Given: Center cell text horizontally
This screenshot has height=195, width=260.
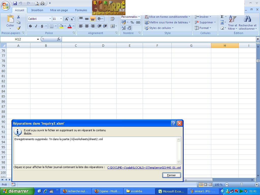Looking at the screenshot, I should tap(87, 26).
